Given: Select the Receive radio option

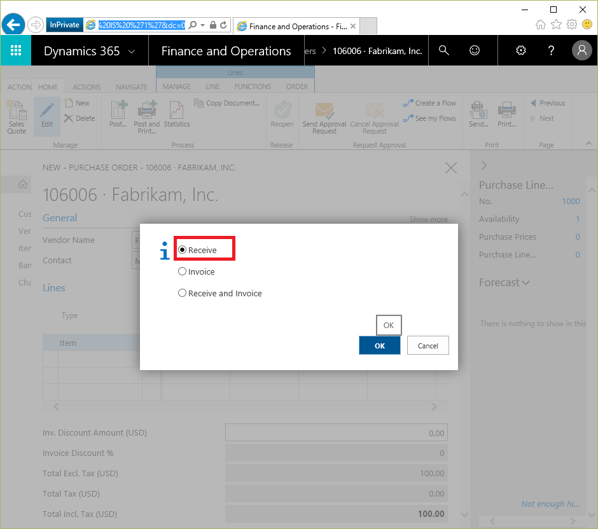Looking at the screenshot, I should [183, 250].
